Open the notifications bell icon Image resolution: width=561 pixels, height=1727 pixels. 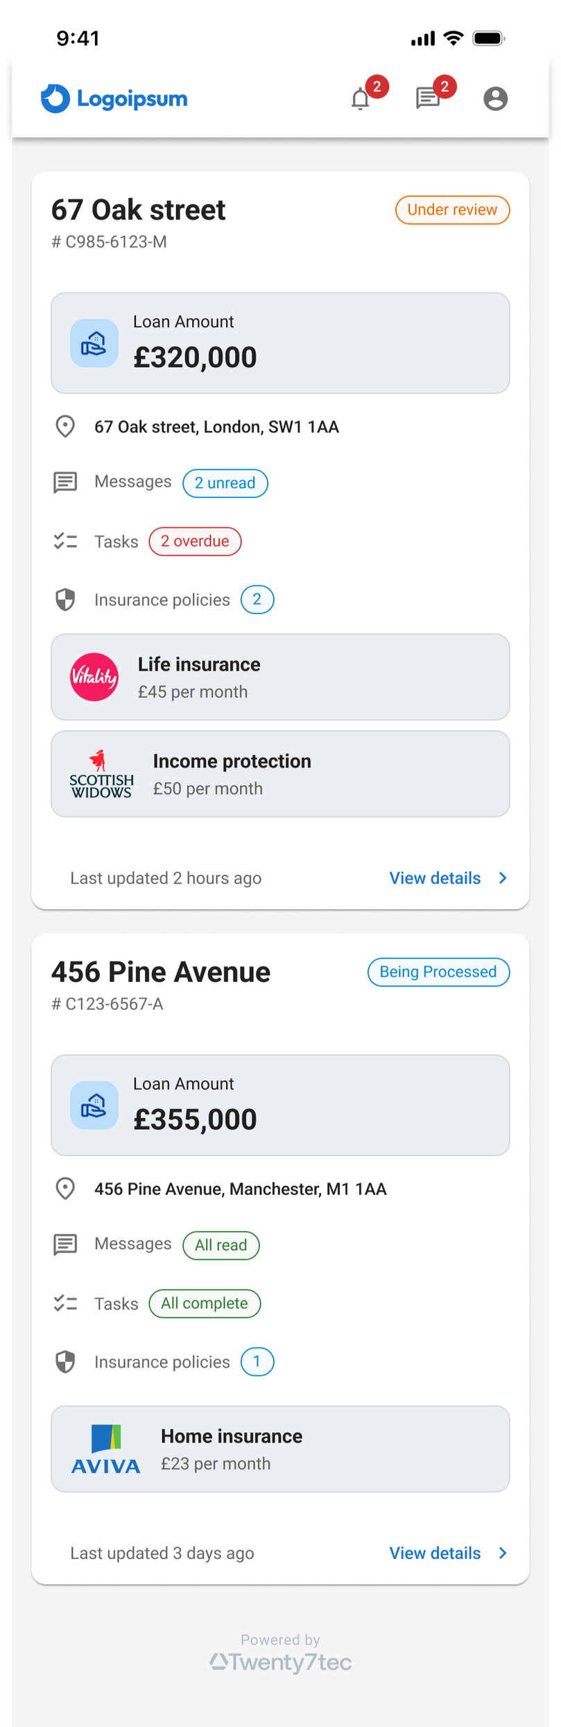(360, 99)
